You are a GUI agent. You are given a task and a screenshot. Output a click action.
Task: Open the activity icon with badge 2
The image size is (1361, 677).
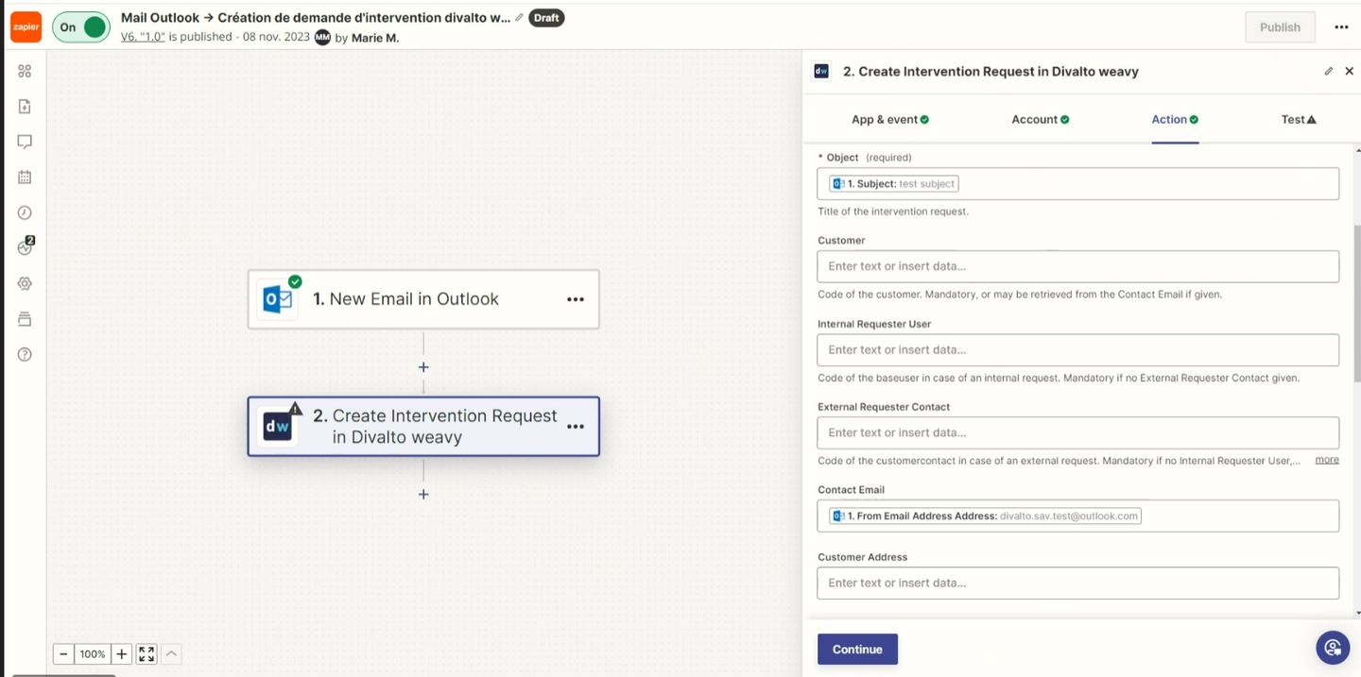pyautogui.click(x=26, y=246)
